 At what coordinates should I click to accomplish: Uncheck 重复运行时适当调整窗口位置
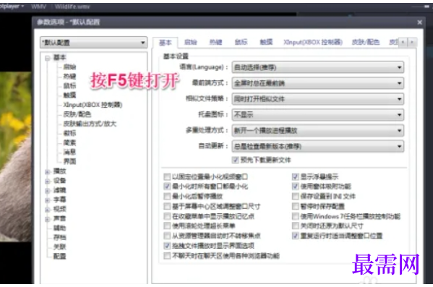296,236
